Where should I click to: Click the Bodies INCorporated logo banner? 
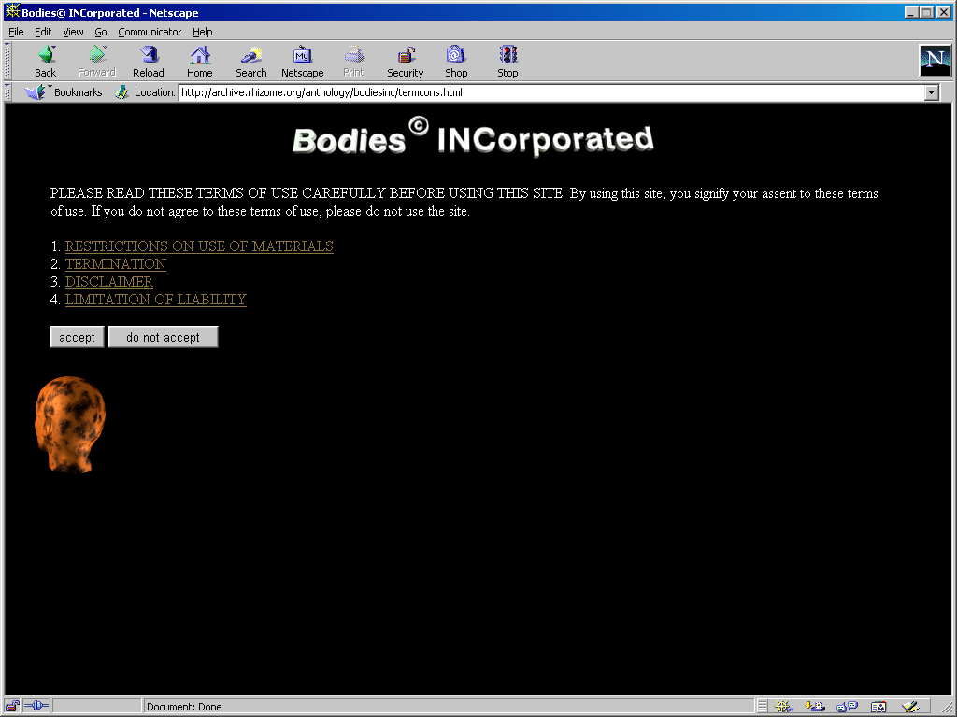point(473,136)
